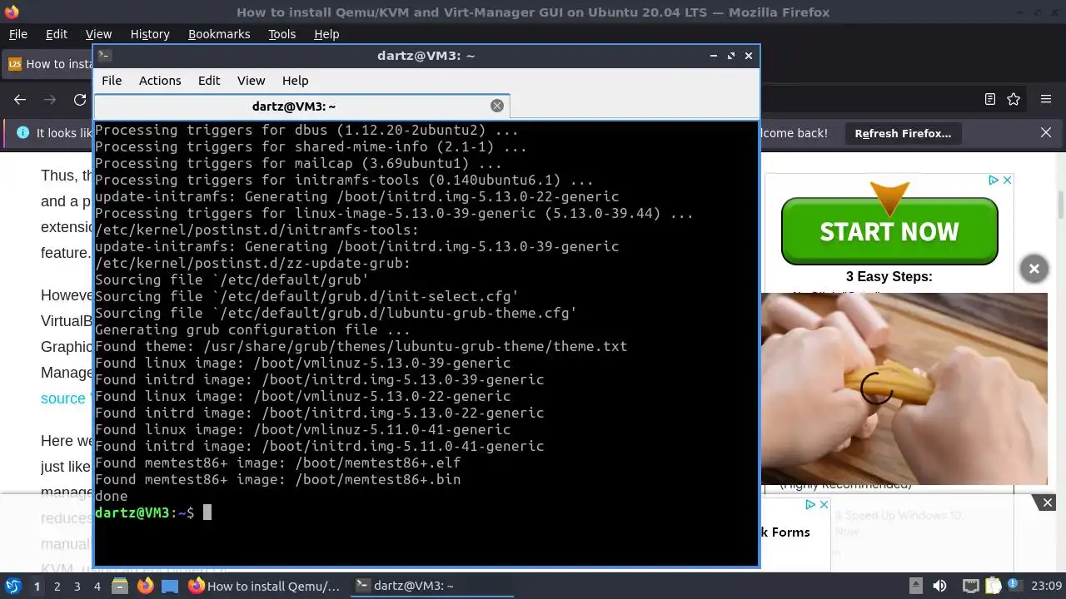The height and width of the screenshot is (599, 1066).
Task: Click the green START NOW ad button
Action: (x=889, y=230)
